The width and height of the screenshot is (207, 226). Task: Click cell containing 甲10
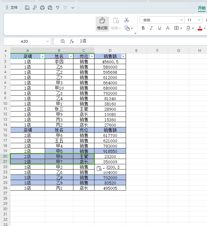(x=59, y=88)
